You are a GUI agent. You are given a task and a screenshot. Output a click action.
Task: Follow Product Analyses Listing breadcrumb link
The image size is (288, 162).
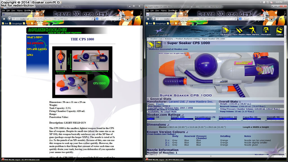pyautogui.click(x=187, y=39)
